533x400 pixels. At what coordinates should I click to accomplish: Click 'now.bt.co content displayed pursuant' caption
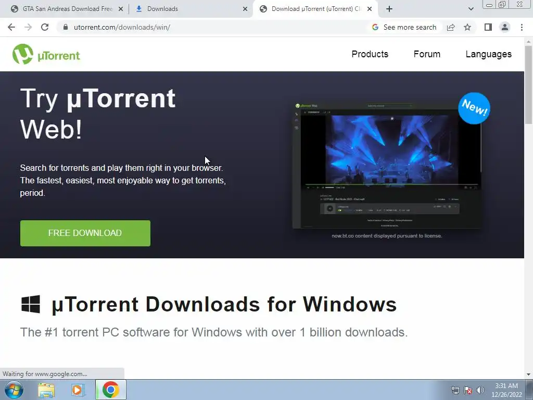(x=387, y=236)
